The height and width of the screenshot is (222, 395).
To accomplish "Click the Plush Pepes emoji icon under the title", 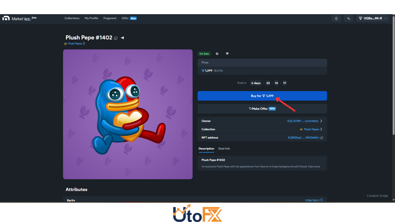I will (66, 44).
